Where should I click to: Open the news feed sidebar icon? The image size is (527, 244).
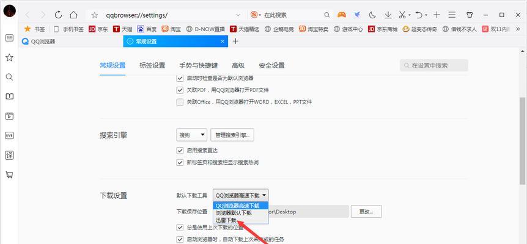(9, 38)
